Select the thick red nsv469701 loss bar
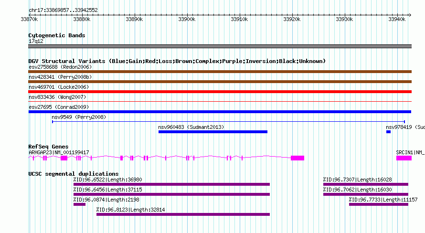Viewport: 425px width, 233px height. click(x=220, y=92)
